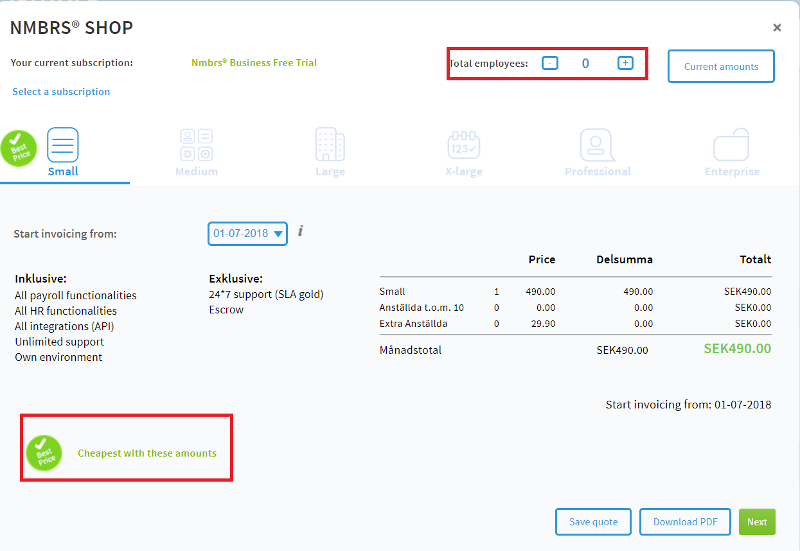The image size is (800, 551).
Task: Click the Inklusive heading
Action: [41, 279]
